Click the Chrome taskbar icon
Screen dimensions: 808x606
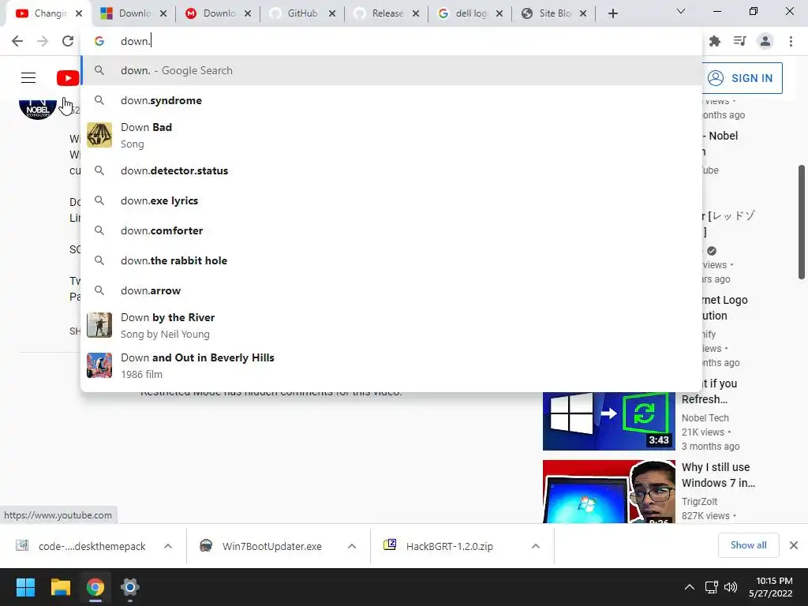click(95, 587)
